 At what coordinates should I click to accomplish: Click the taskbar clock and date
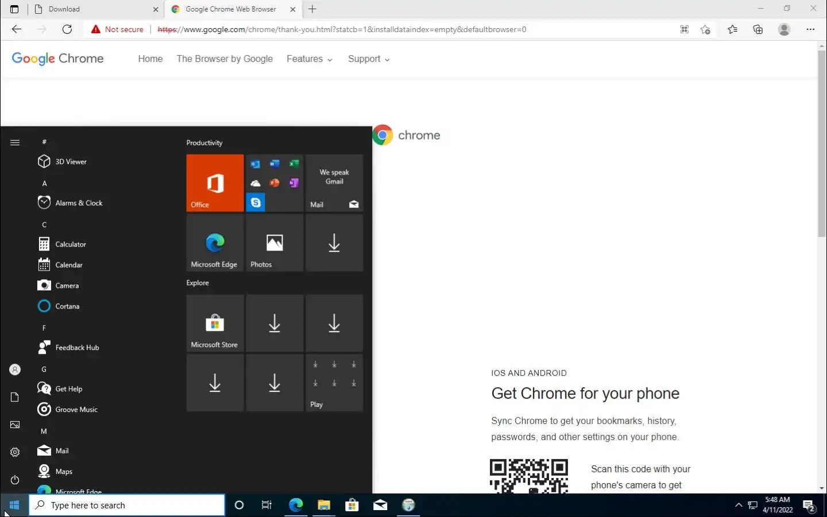click(778, 506)
